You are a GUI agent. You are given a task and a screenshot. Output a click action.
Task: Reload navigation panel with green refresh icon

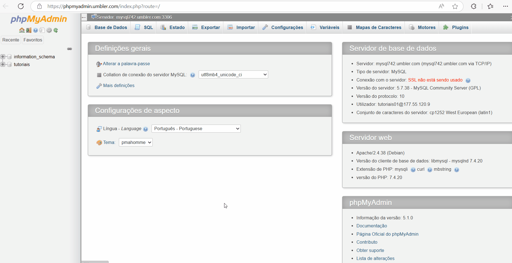coord(56,30)
